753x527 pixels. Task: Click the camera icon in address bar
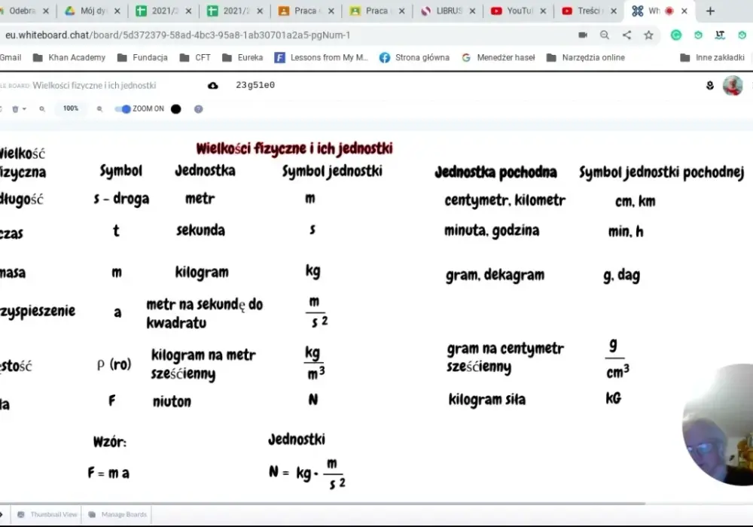[x=583, y=35]
